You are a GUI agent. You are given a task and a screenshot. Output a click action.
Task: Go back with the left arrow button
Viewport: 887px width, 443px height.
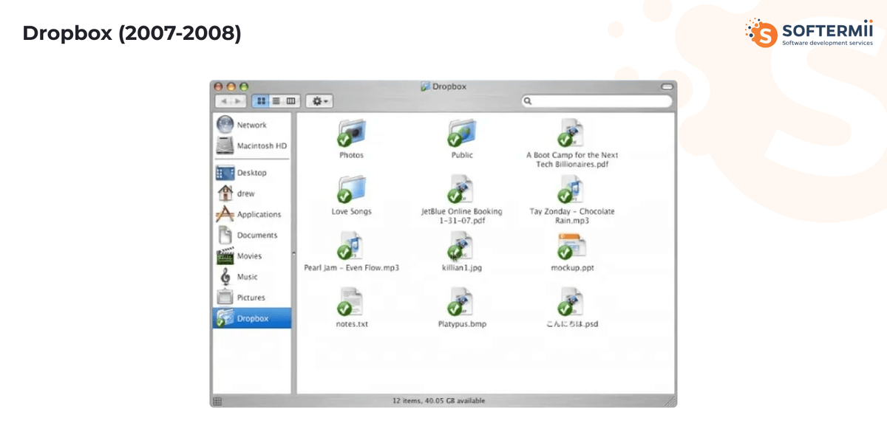click(x=223, y=101)
